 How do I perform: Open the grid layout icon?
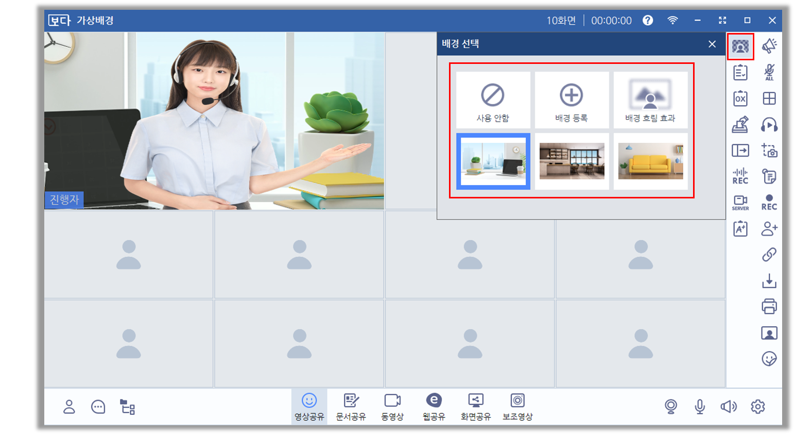[x=769, y=98]
